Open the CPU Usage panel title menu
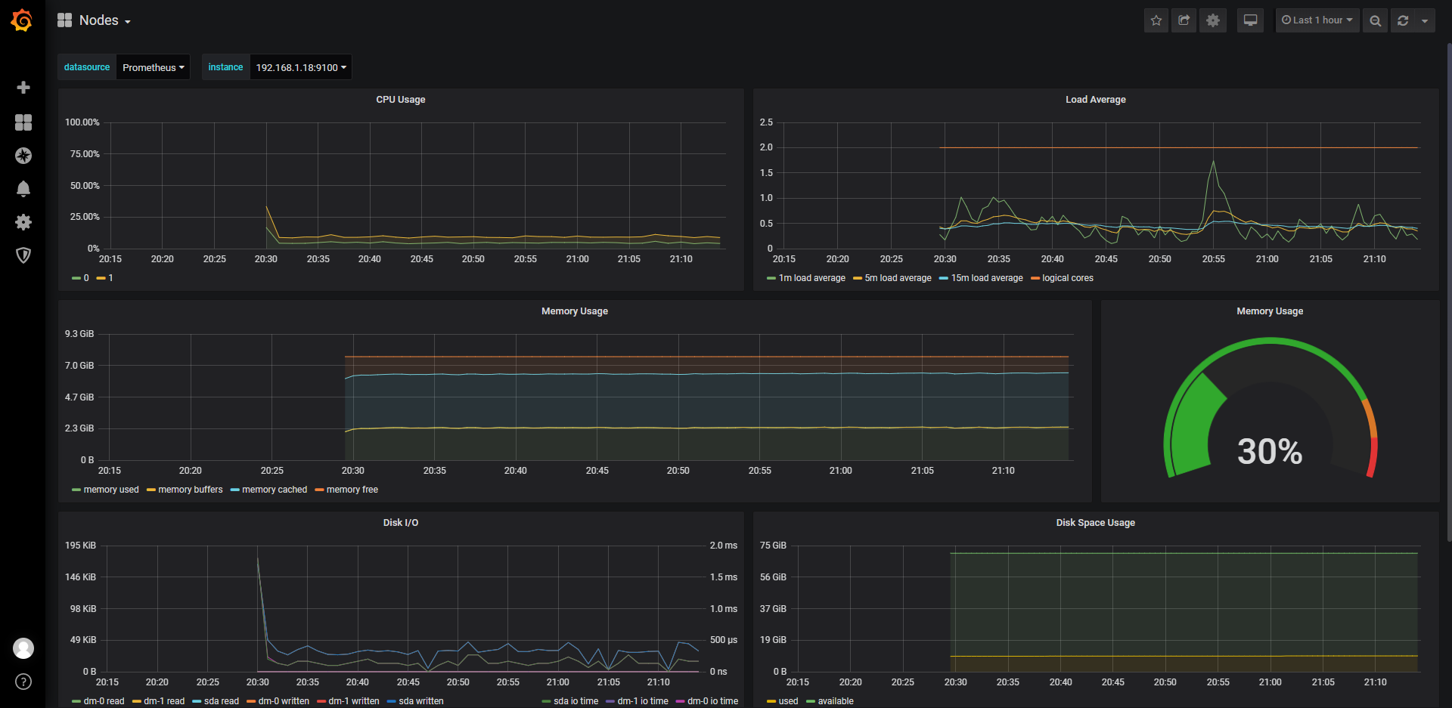The image size is (1452, 708). [400, 100]
